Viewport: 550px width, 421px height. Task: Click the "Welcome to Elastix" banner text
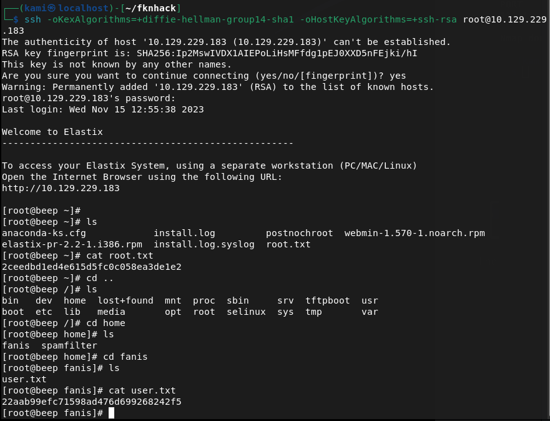52,132
